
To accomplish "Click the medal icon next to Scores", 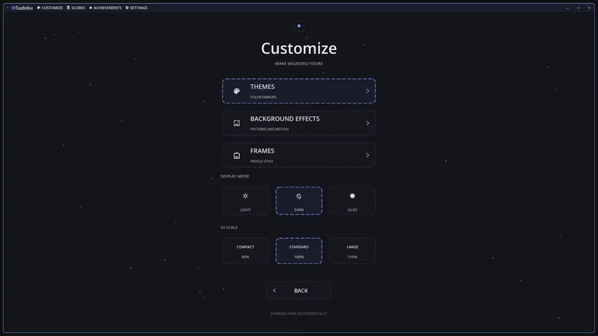I will click(x=68, y=8).
